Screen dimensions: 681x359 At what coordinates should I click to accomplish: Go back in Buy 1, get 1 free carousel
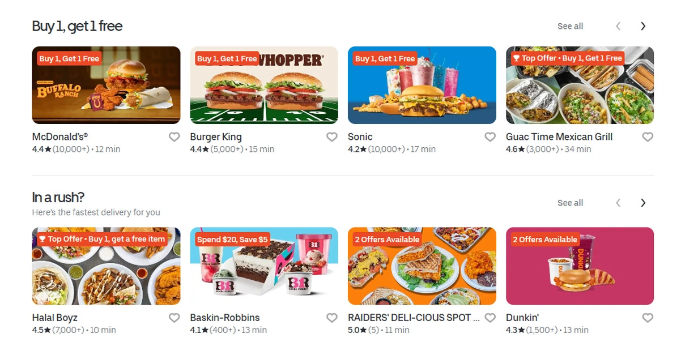coord(618,26)
